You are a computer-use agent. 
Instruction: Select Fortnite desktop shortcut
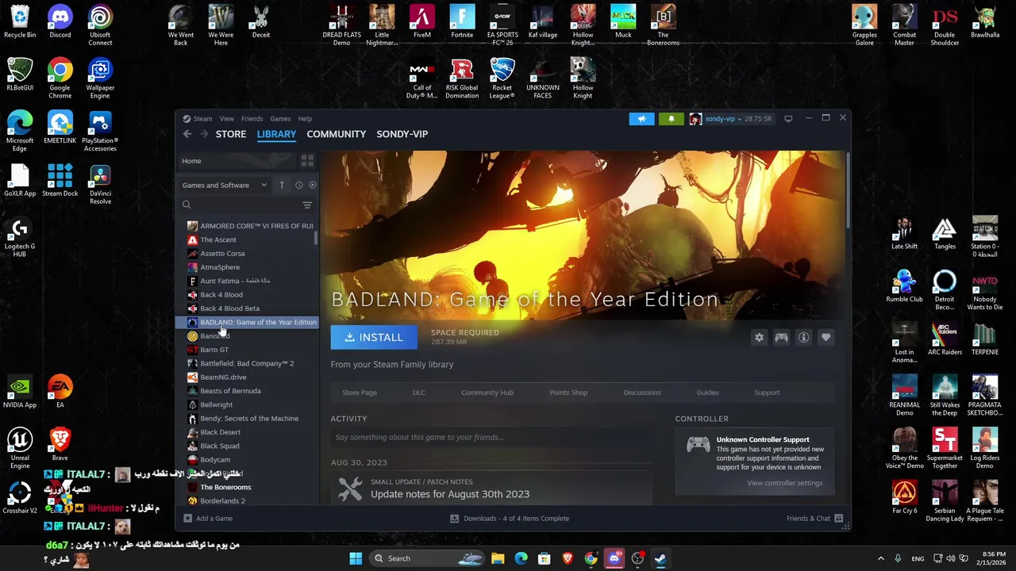pyautogui.click(x=462, y=21)
